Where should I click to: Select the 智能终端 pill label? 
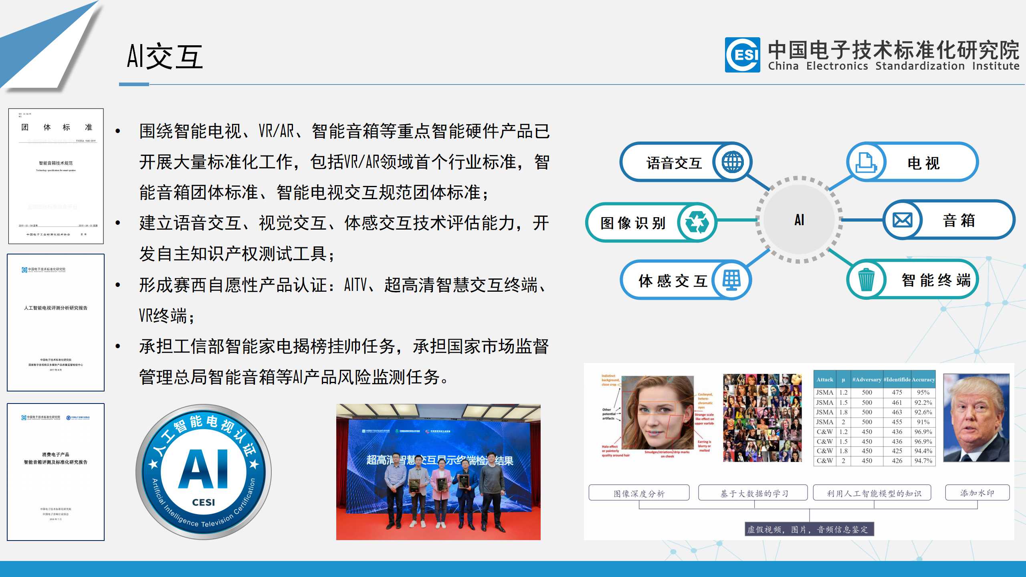point(936,280)
